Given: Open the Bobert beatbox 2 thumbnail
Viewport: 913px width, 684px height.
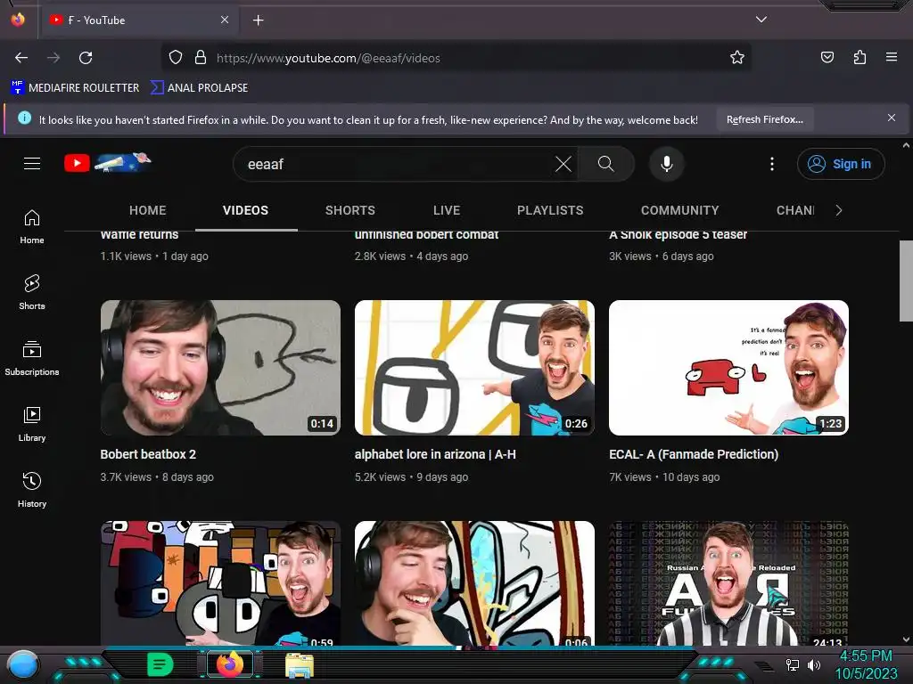Looking at the screenshot, I should tap(220, 368).
